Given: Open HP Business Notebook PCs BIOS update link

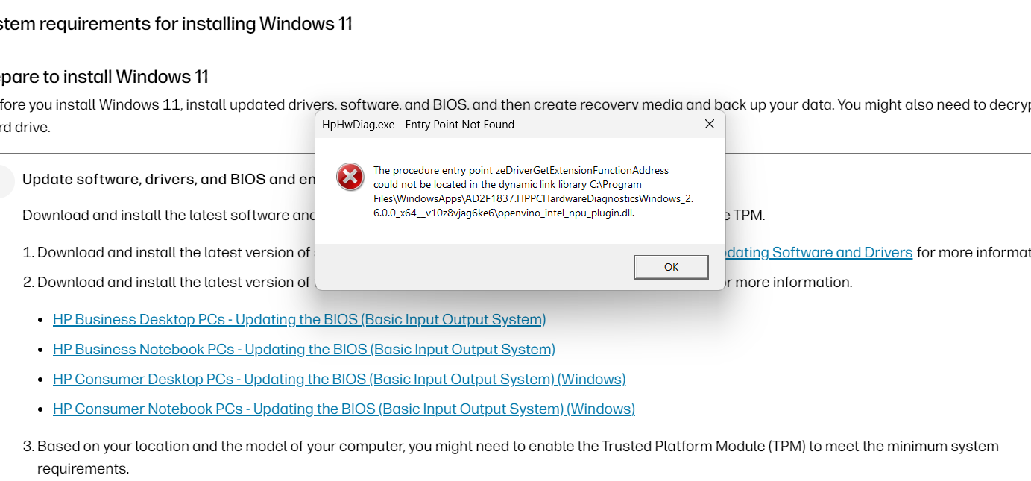Looking at the screenshot, I should click(304, 349).
